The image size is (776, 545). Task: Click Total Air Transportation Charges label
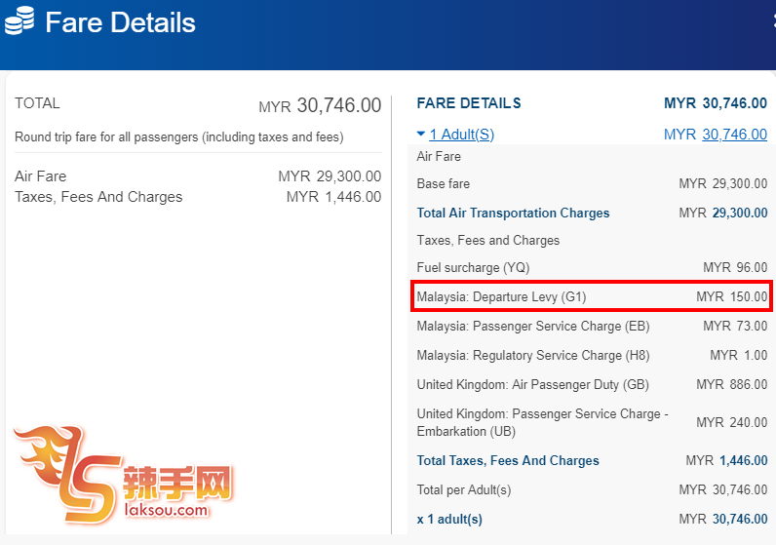[513, 213]
